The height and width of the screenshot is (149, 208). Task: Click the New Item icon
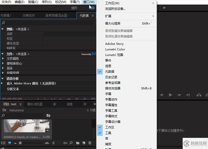tap(84, 143)
